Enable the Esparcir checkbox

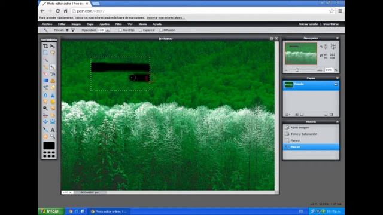click(x=141, y=30)
